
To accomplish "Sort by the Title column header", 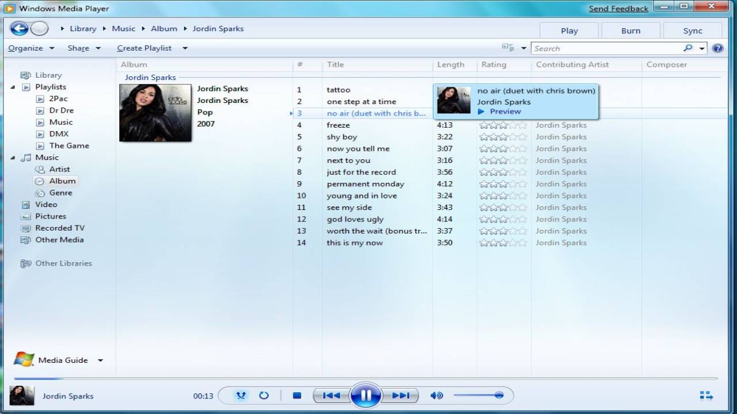I will click(335, 64).
